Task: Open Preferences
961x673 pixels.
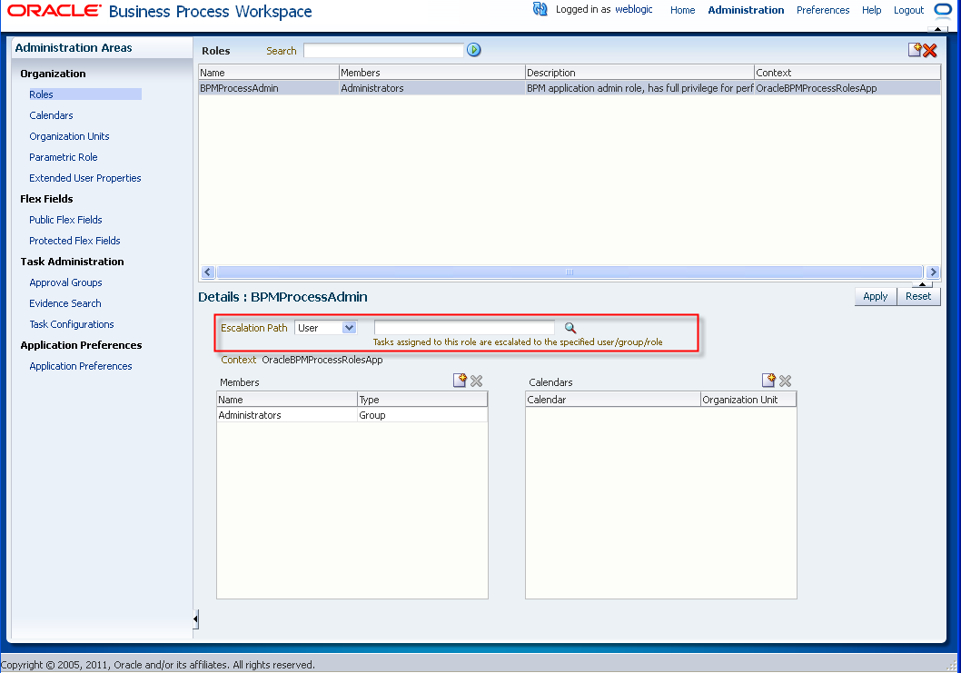Action: coord(823,10)
